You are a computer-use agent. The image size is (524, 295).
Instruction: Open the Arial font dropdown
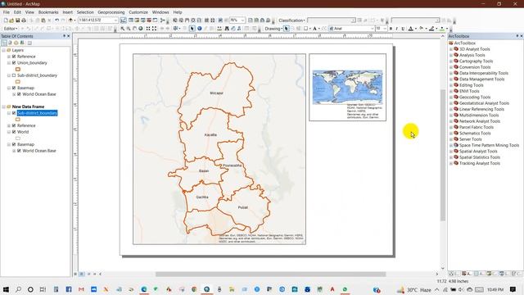[x=372, y=29]
